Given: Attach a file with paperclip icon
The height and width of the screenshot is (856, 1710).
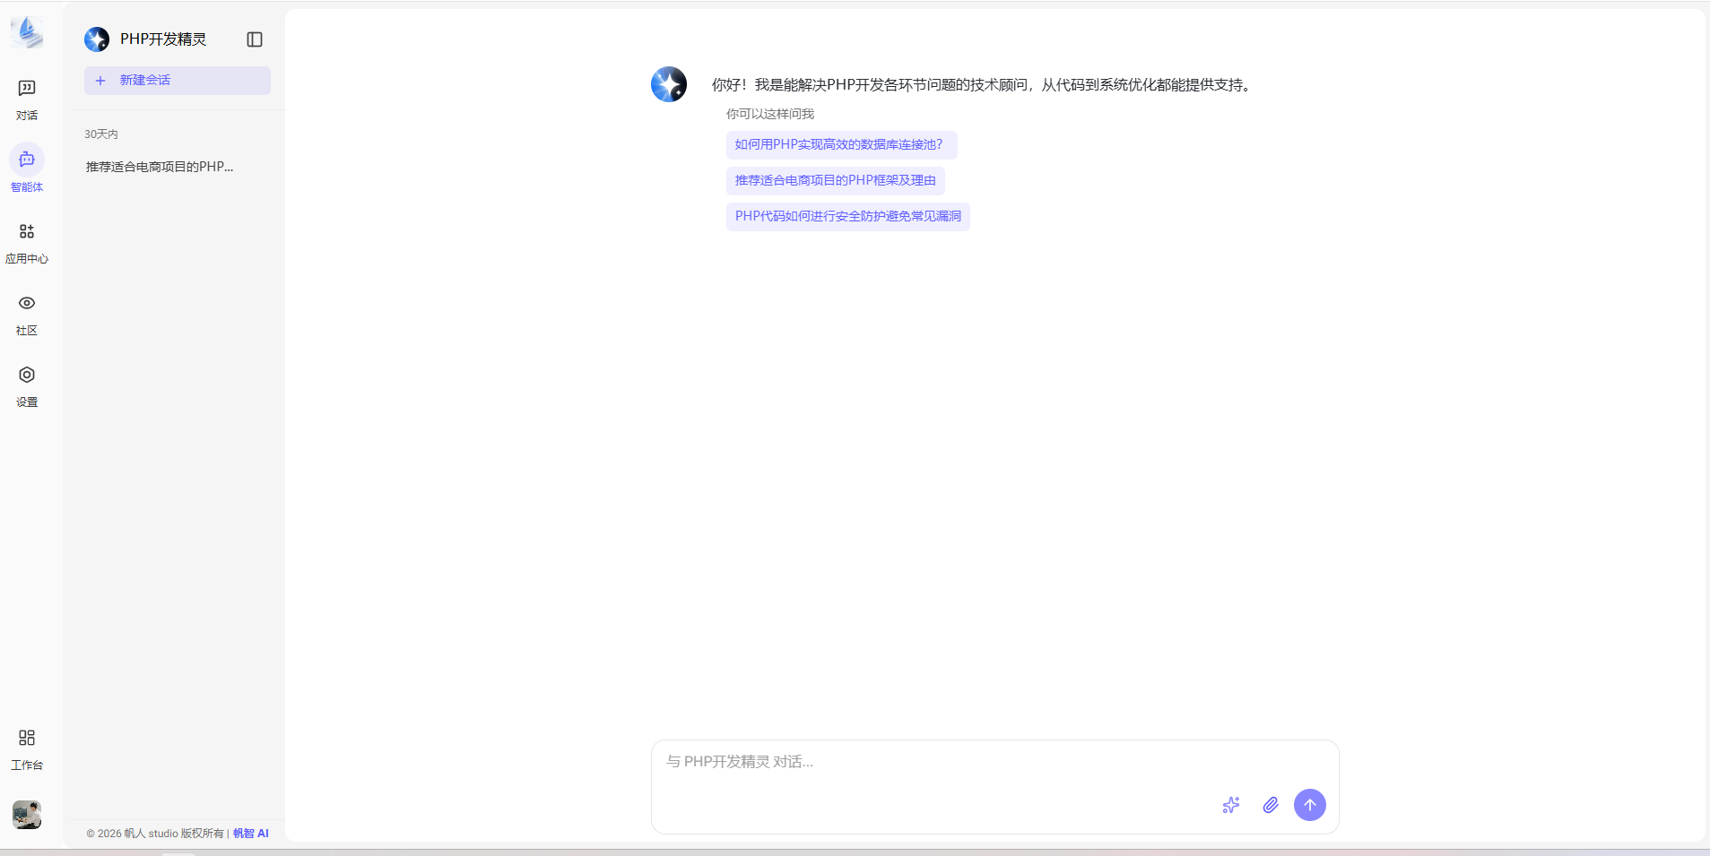Looking at the screenshot, I should click(1271, 805).
